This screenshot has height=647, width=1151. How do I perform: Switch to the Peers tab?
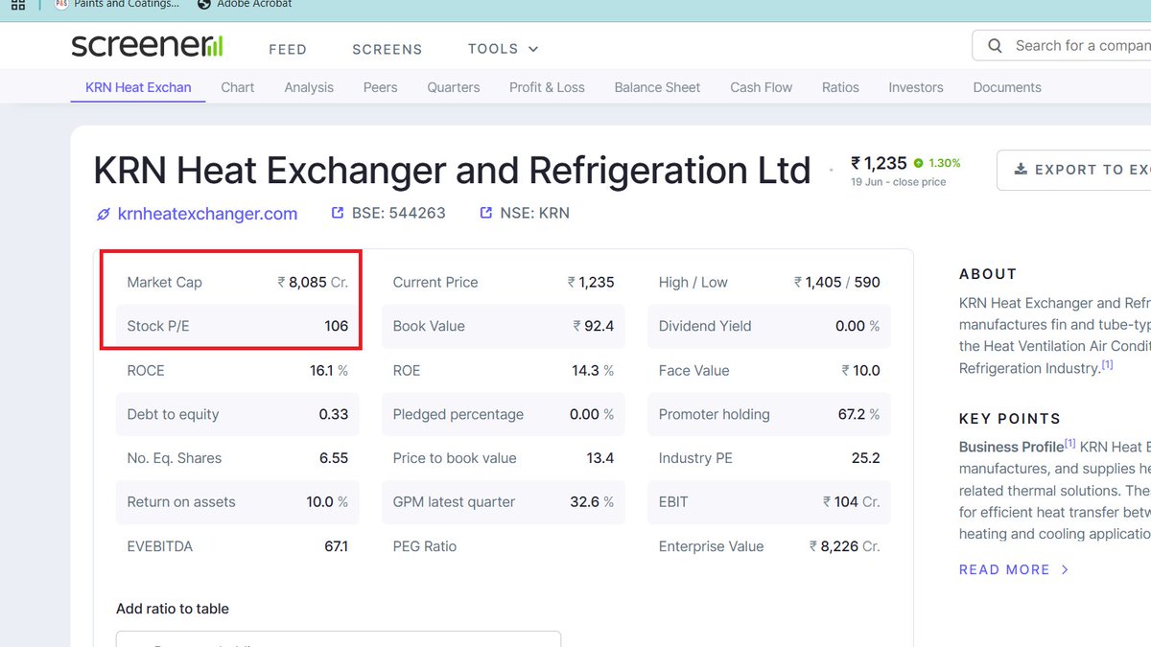click(x=381, y=87)
